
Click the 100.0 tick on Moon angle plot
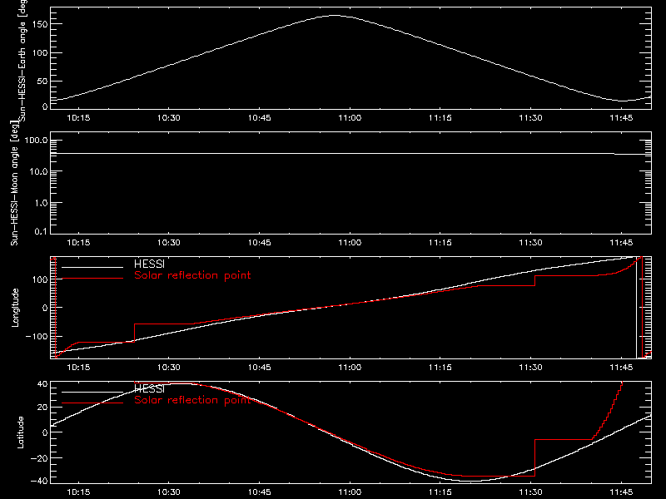(x=36, y=141)
